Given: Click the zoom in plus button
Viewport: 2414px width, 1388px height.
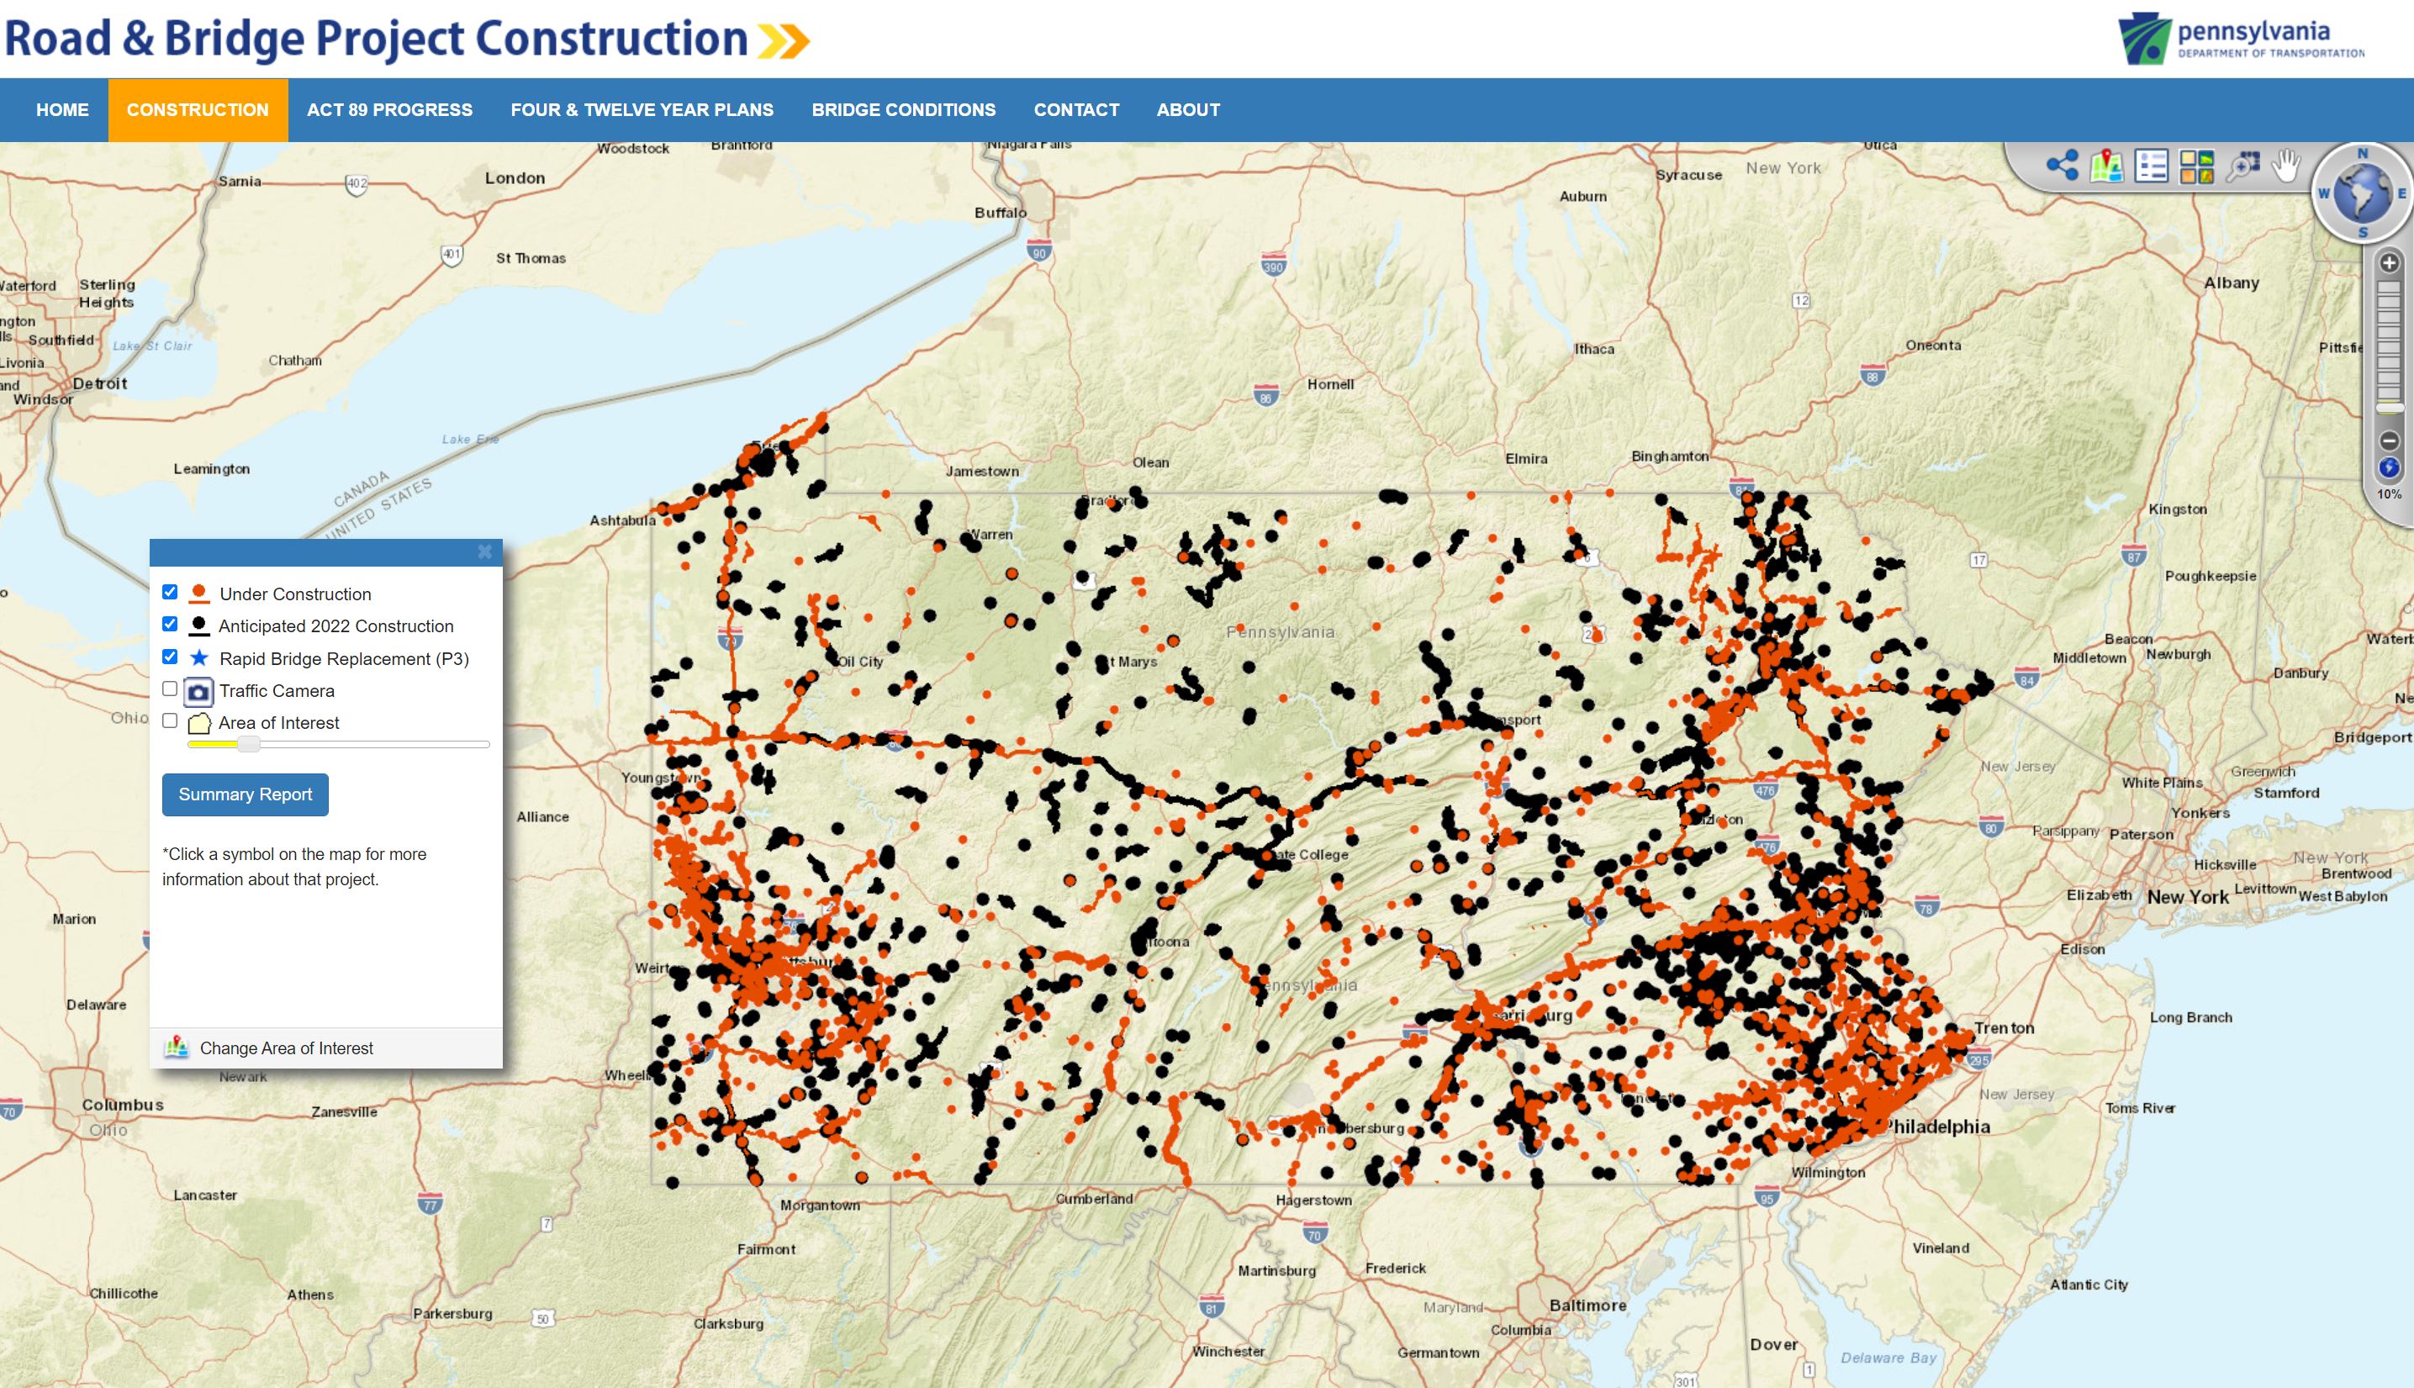Looking at the screenshot, I should point(2390,263).
